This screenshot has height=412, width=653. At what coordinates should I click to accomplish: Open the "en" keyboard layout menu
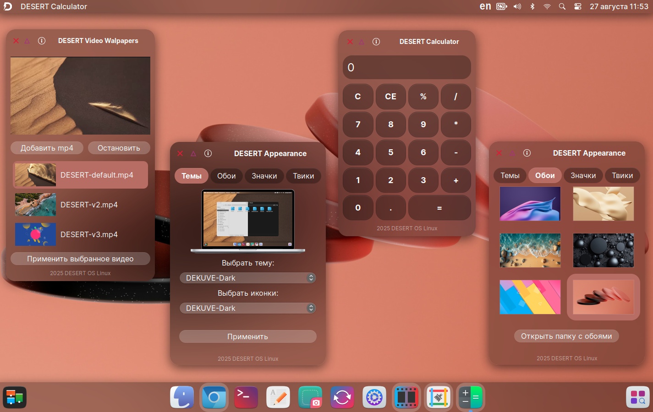tap(485, 6)
